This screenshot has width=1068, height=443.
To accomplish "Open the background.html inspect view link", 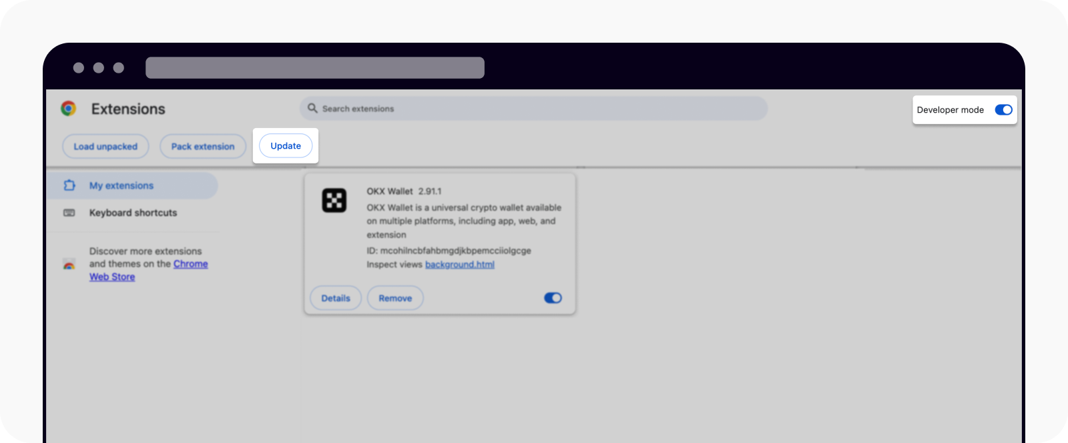I will pos(460,265).
